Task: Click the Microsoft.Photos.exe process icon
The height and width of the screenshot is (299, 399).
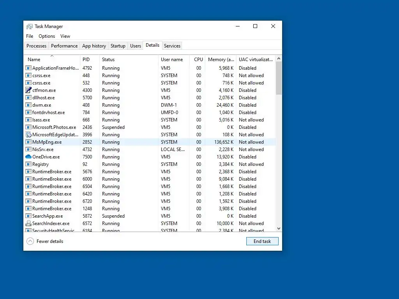Action: (x=28, y=127)
